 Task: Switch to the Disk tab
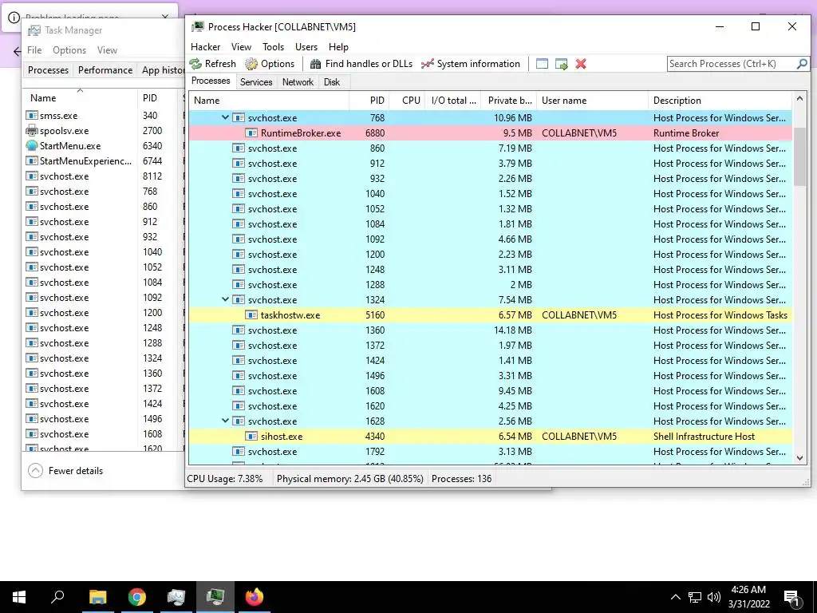click(331, 82)
